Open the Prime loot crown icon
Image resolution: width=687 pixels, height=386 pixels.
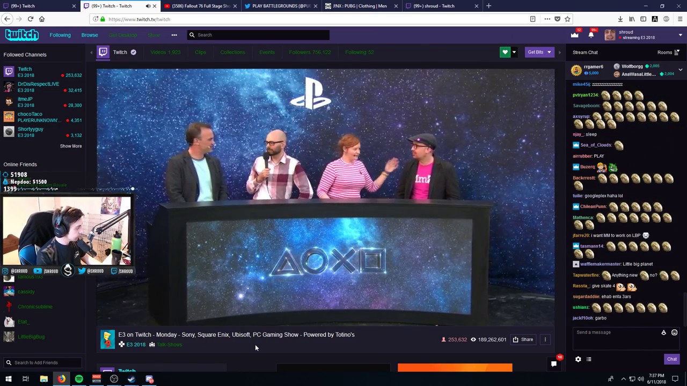tap(575, 35)
